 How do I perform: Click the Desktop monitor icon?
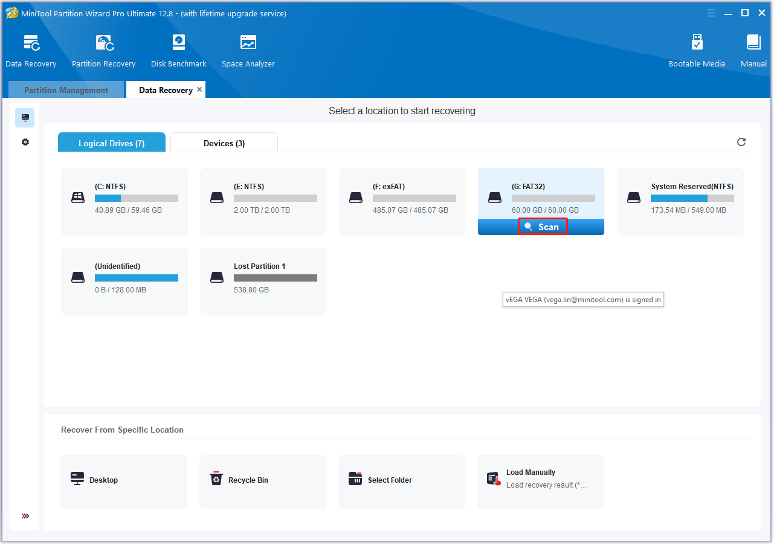(77, 479)
